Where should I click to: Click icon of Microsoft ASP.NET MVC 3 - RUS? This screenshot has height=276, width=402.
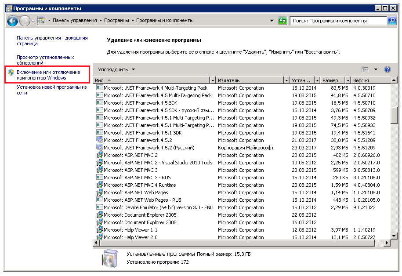[x=99, y=177]
